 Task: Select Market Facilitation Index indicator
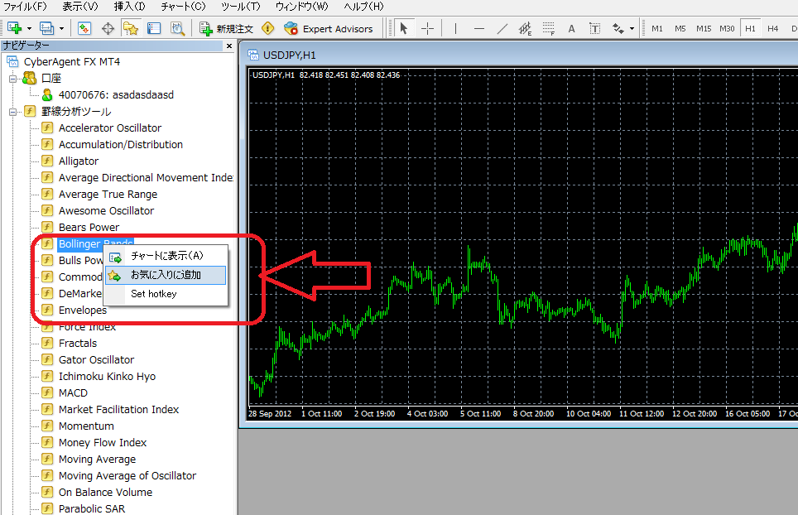click(x=118, y=409)
